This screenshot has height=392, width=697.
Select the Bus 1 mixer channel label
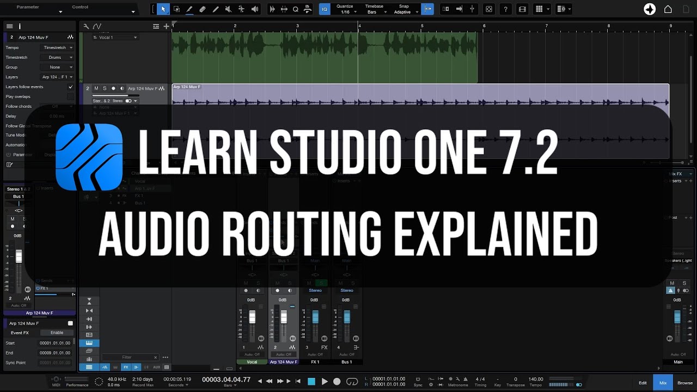point(347,362)
